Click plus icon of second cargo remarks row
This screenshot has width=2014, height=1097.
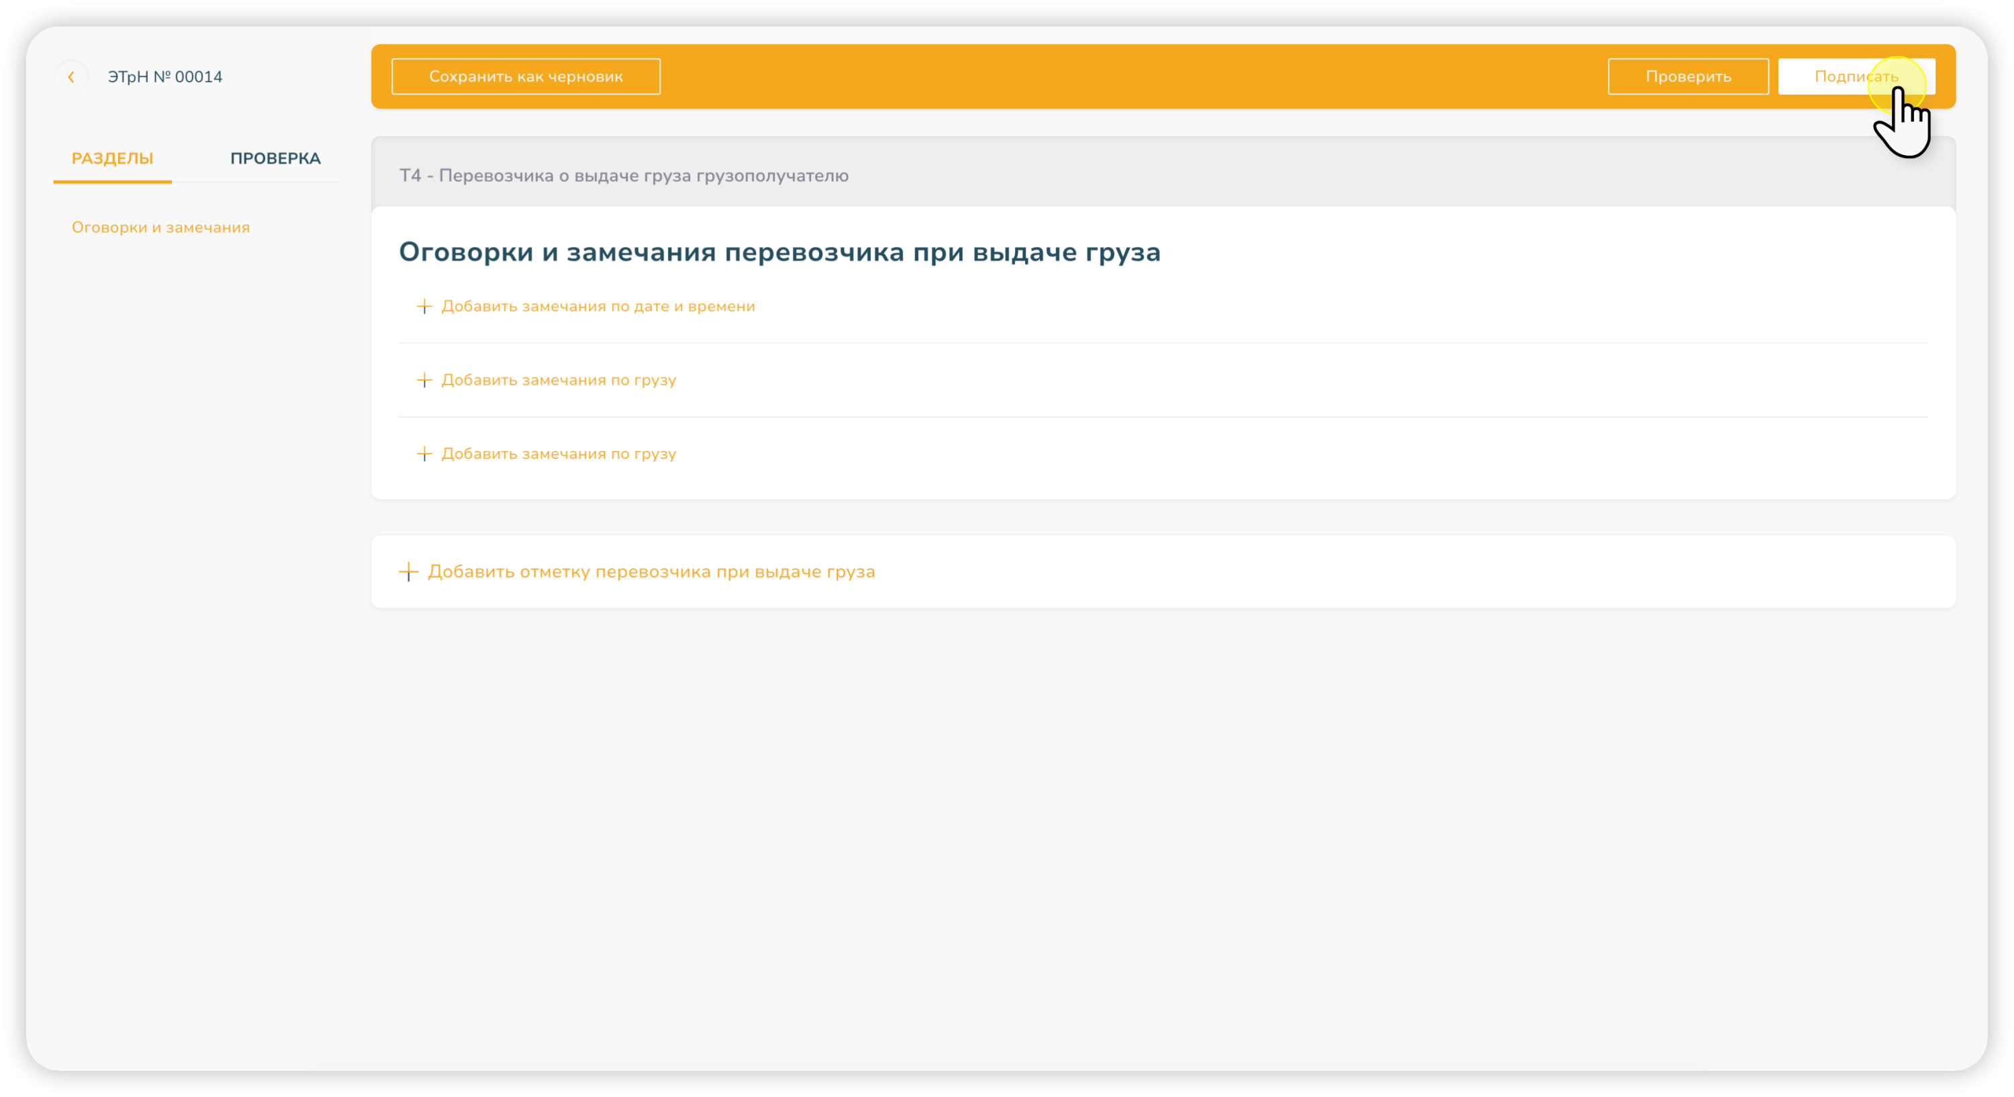pos(424,454)
